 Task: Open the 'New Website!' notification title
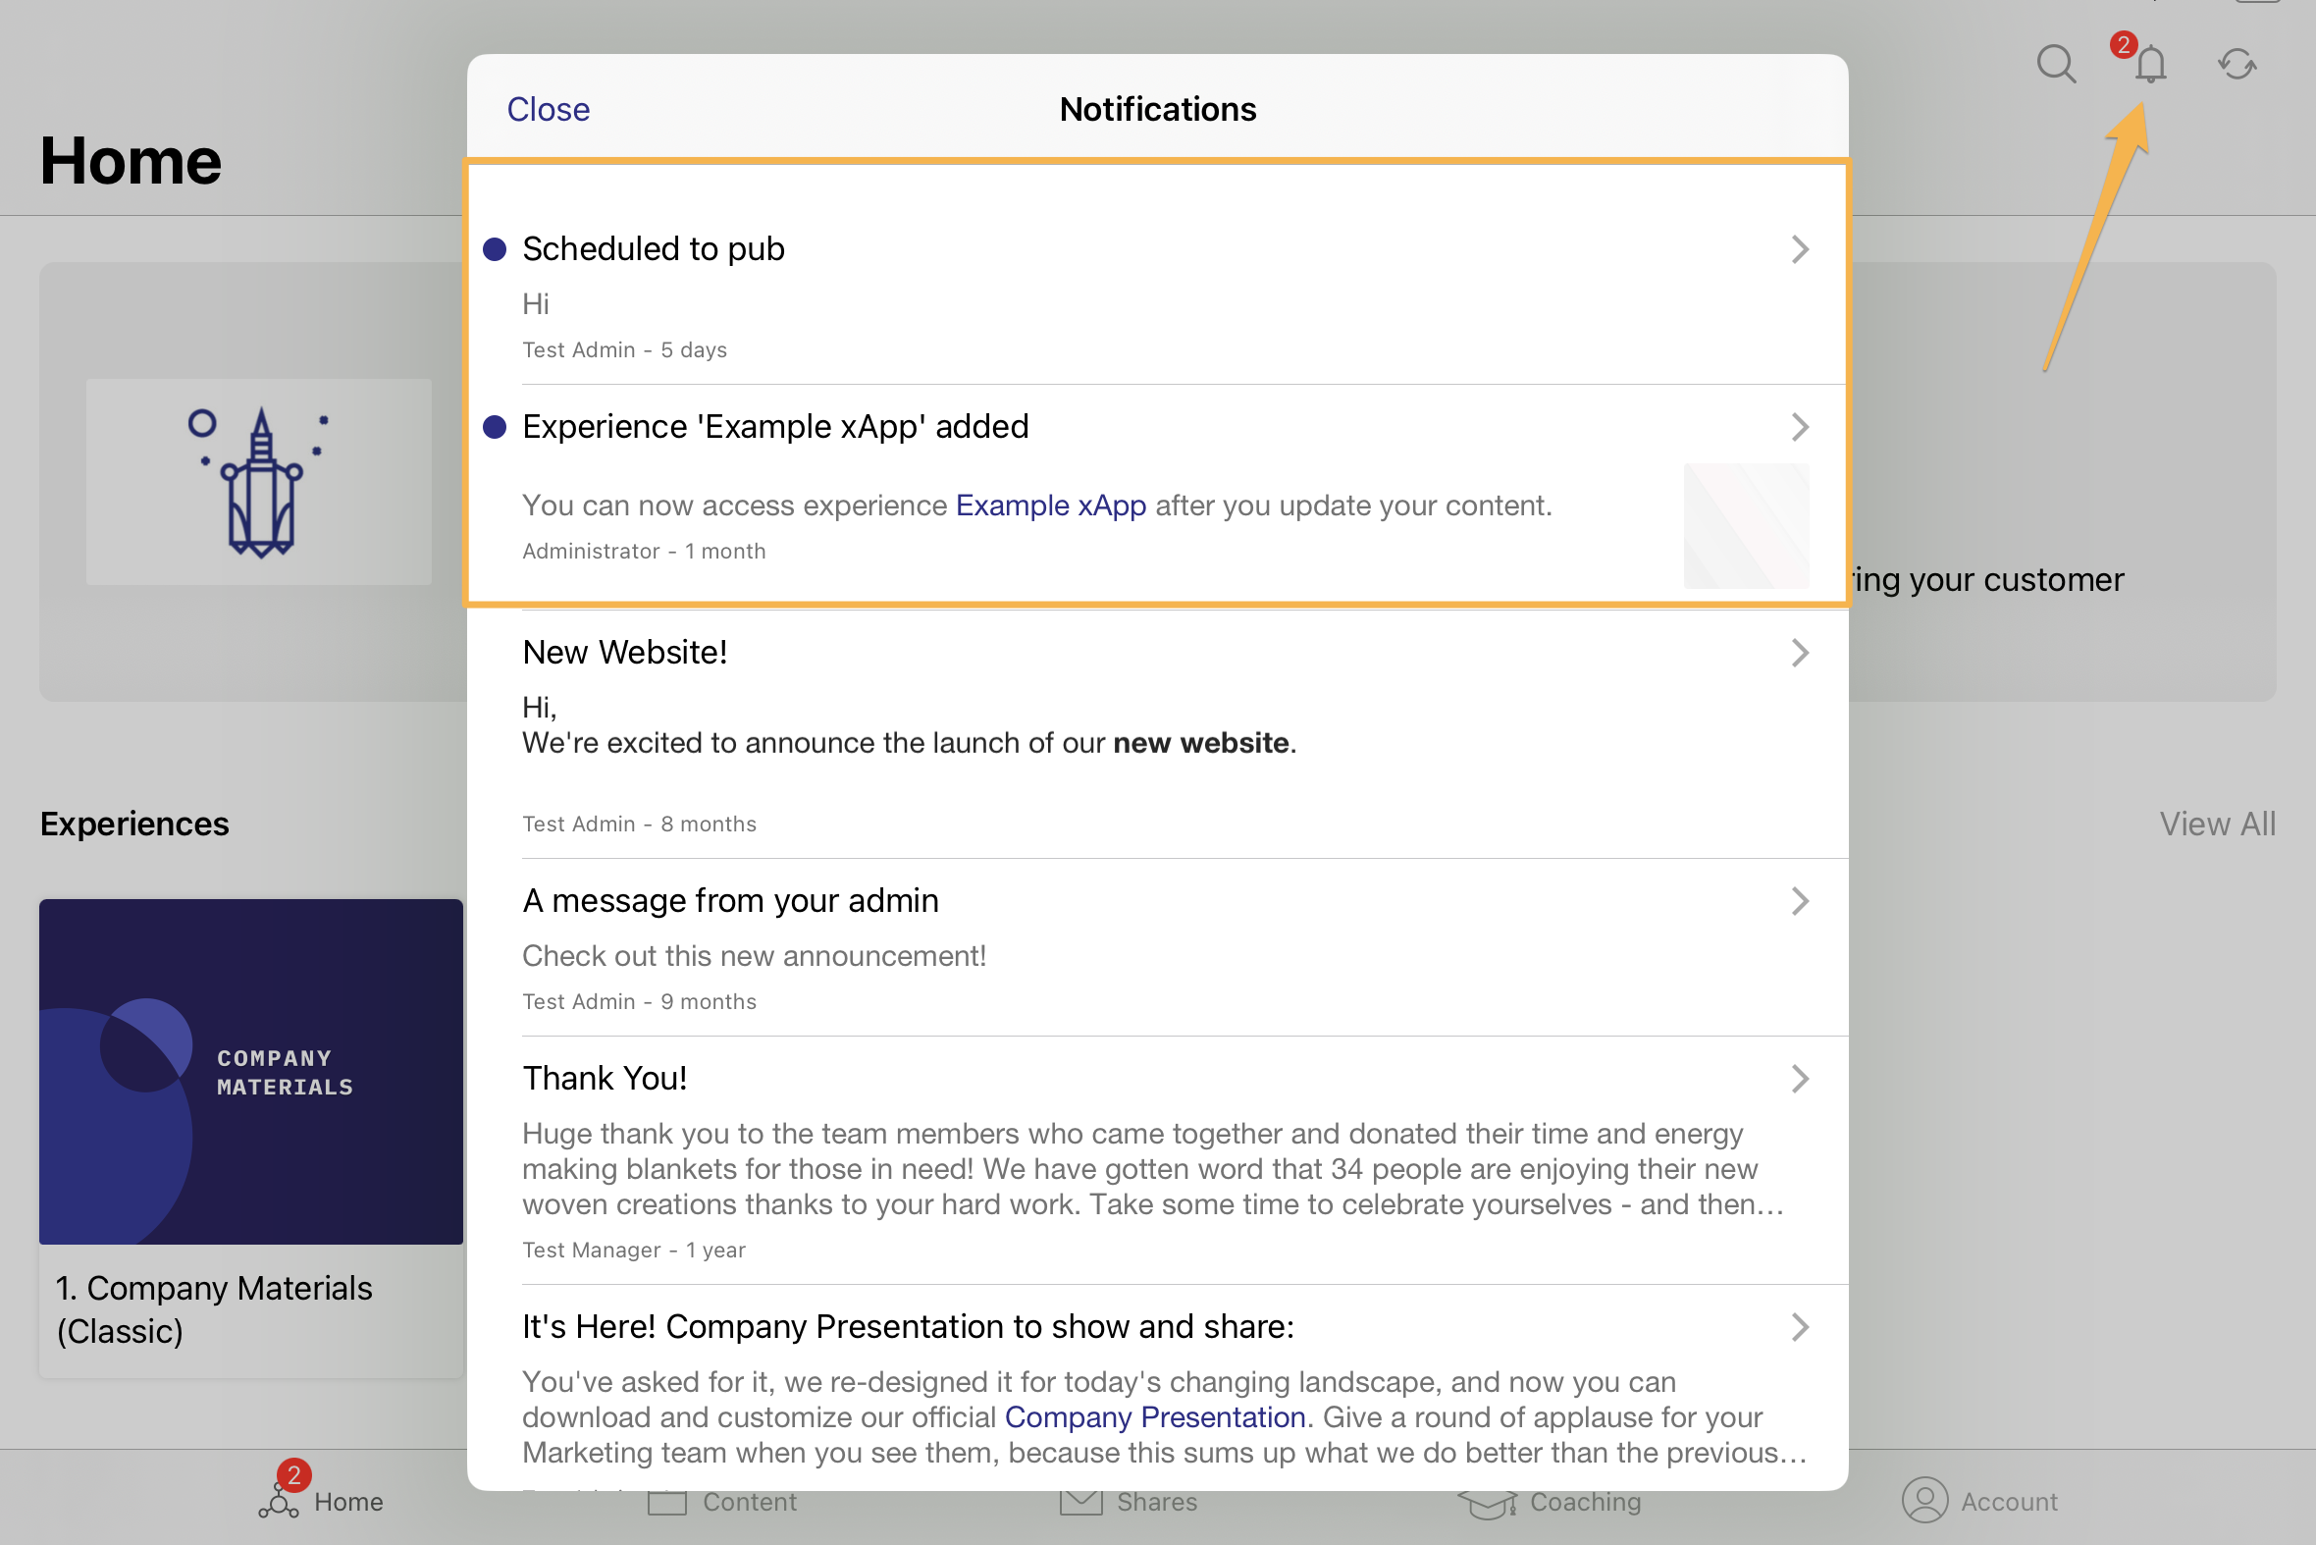624,653
